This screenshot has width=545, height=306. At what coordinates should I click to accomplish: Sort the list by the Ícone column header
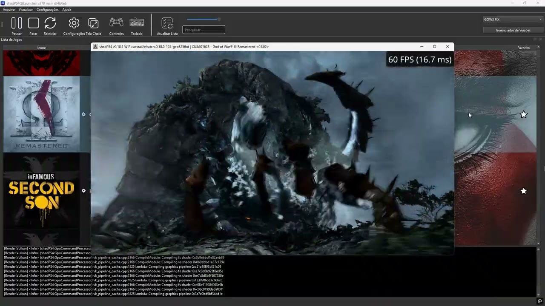click(41, 48)
